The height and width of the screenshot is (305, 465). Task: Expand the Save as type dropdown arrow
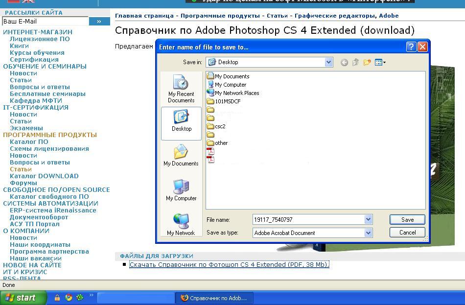(x=368, y=233)
